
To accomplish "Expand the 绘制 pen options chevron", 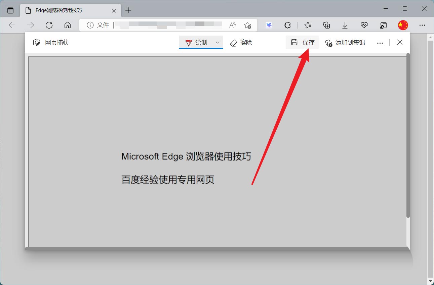I will coord(217,43).
